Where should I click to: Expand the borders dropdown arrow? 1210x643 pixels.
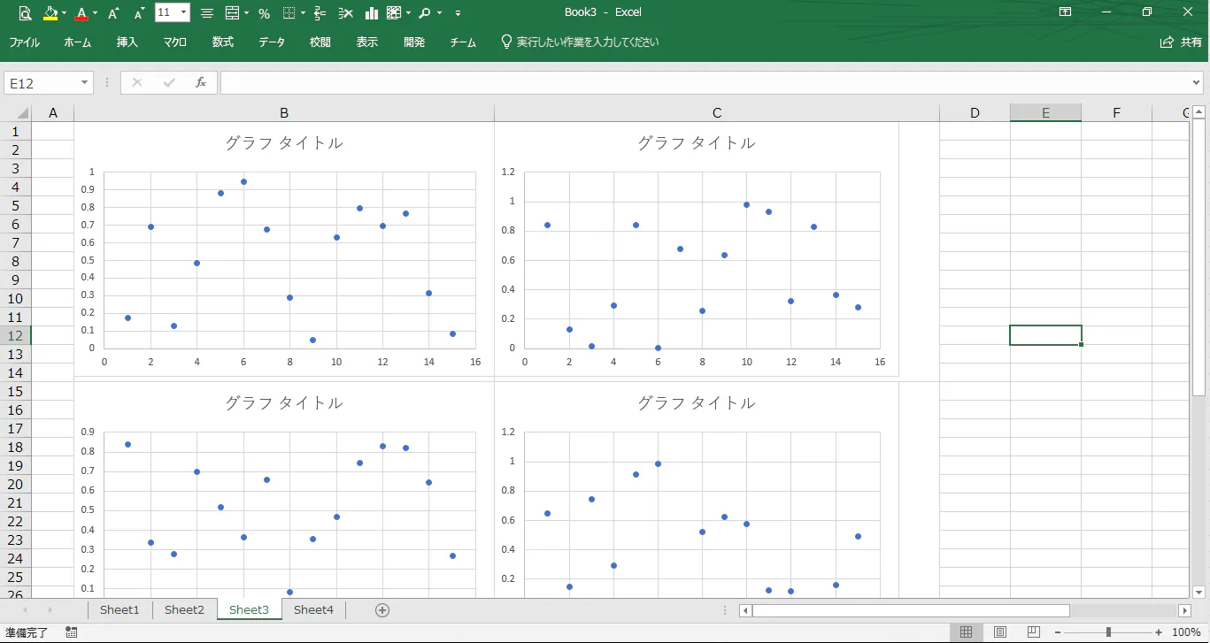(x=304, y=13)
